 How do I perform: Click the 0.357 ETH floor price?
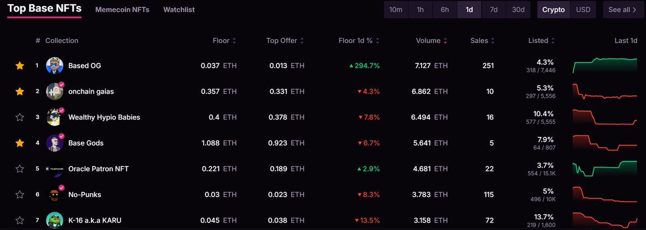tap(219, 92)
